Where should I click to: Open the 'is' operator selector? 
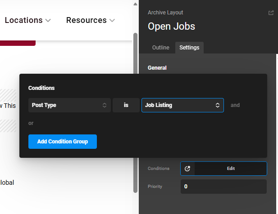[126, 105]
